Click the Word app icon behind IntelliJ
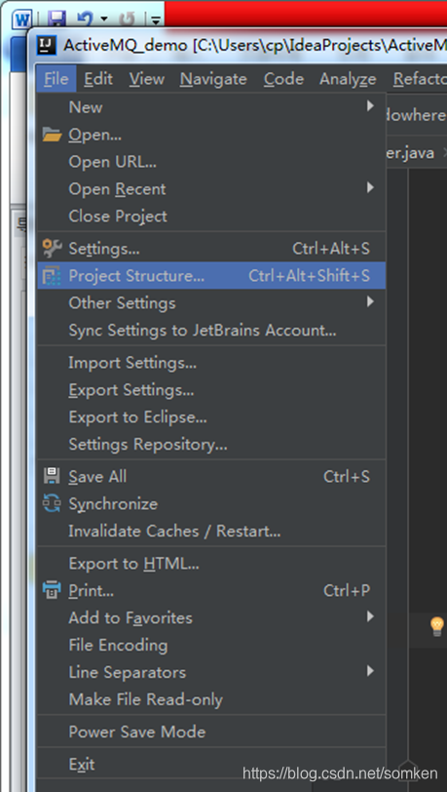447x792 pixels. [x=21, y=20]
